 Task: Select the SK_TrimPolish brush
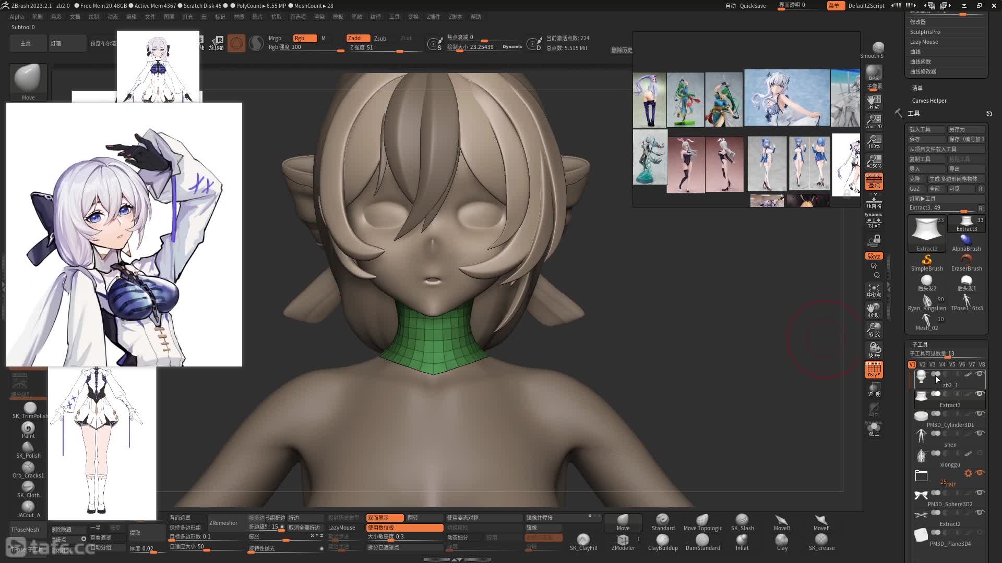pos(30,411)
